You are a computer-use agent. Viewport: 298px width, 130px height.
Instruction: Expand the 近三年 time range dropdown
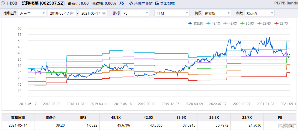coord(32,13)
